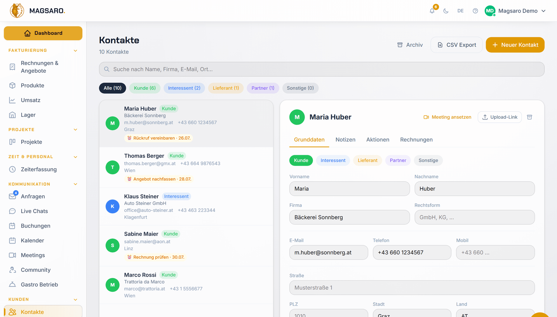Click the MD user avatar

pyautogui.click(x=490, y=11)
